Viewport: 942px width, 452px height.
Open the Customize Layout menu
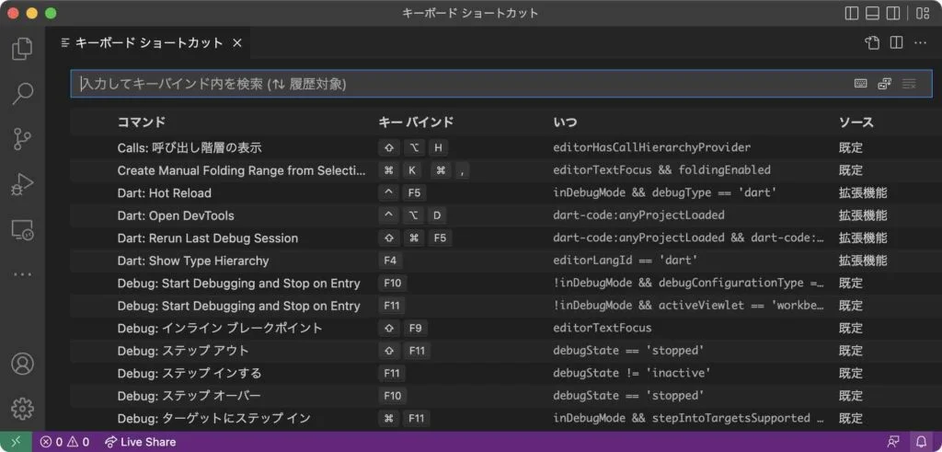point(922,13)
